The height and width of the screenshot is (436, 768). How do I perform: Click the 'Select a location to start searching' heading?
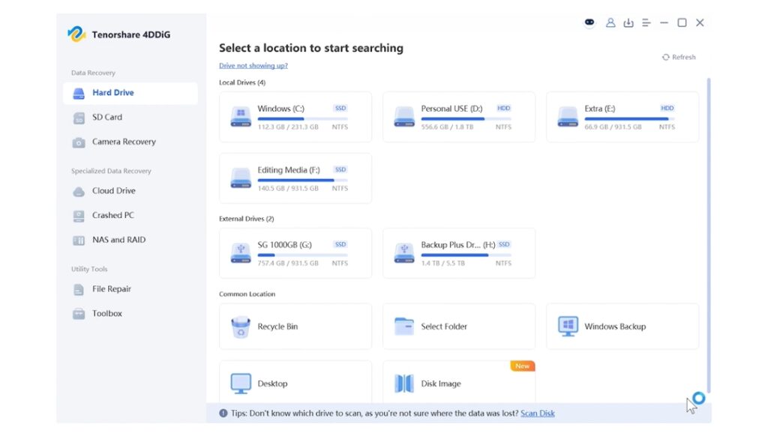click(x=311, y=48)
